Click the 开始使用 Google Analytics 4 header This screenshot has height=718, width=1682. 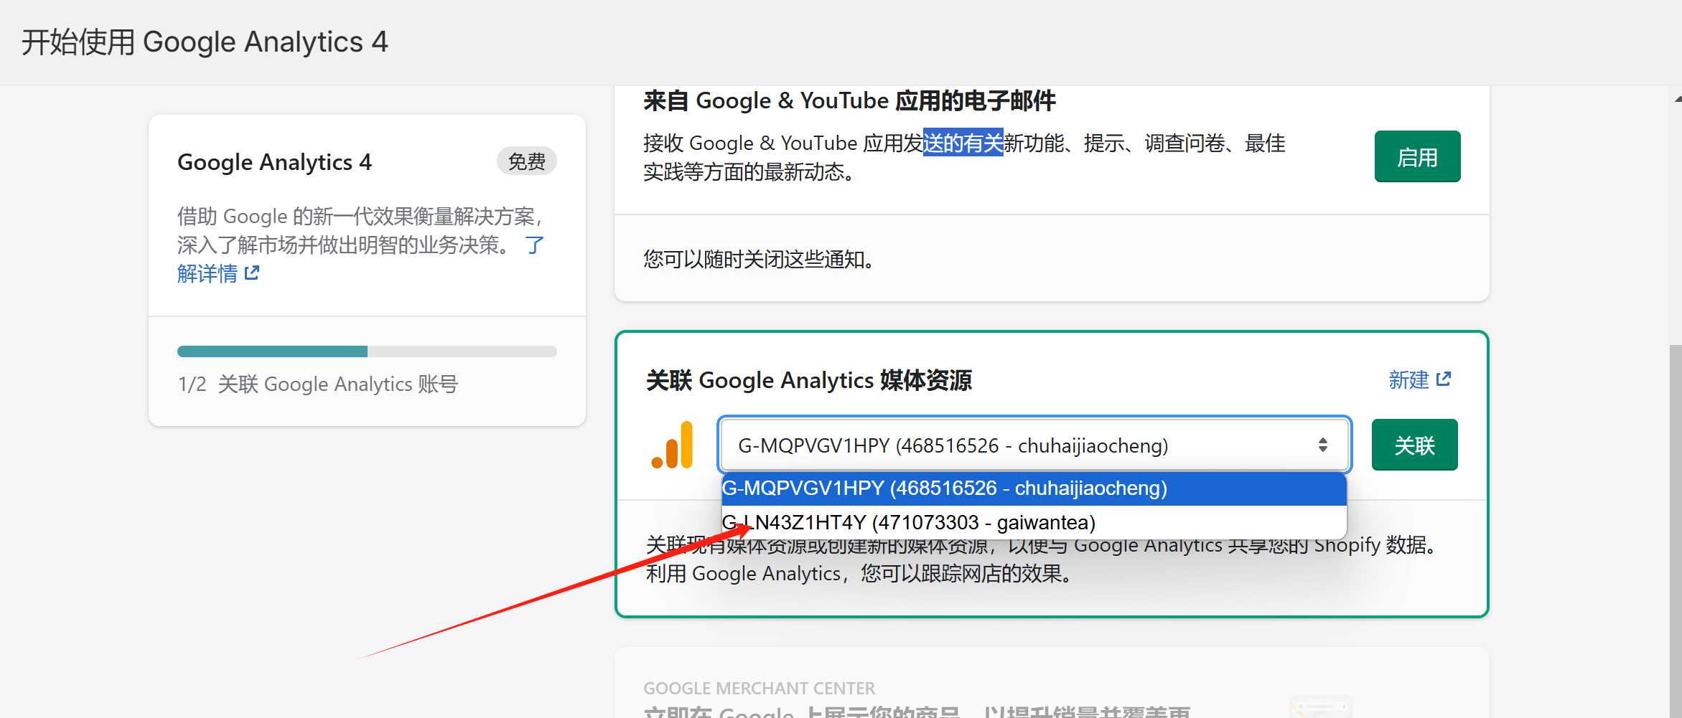[205, 41]
